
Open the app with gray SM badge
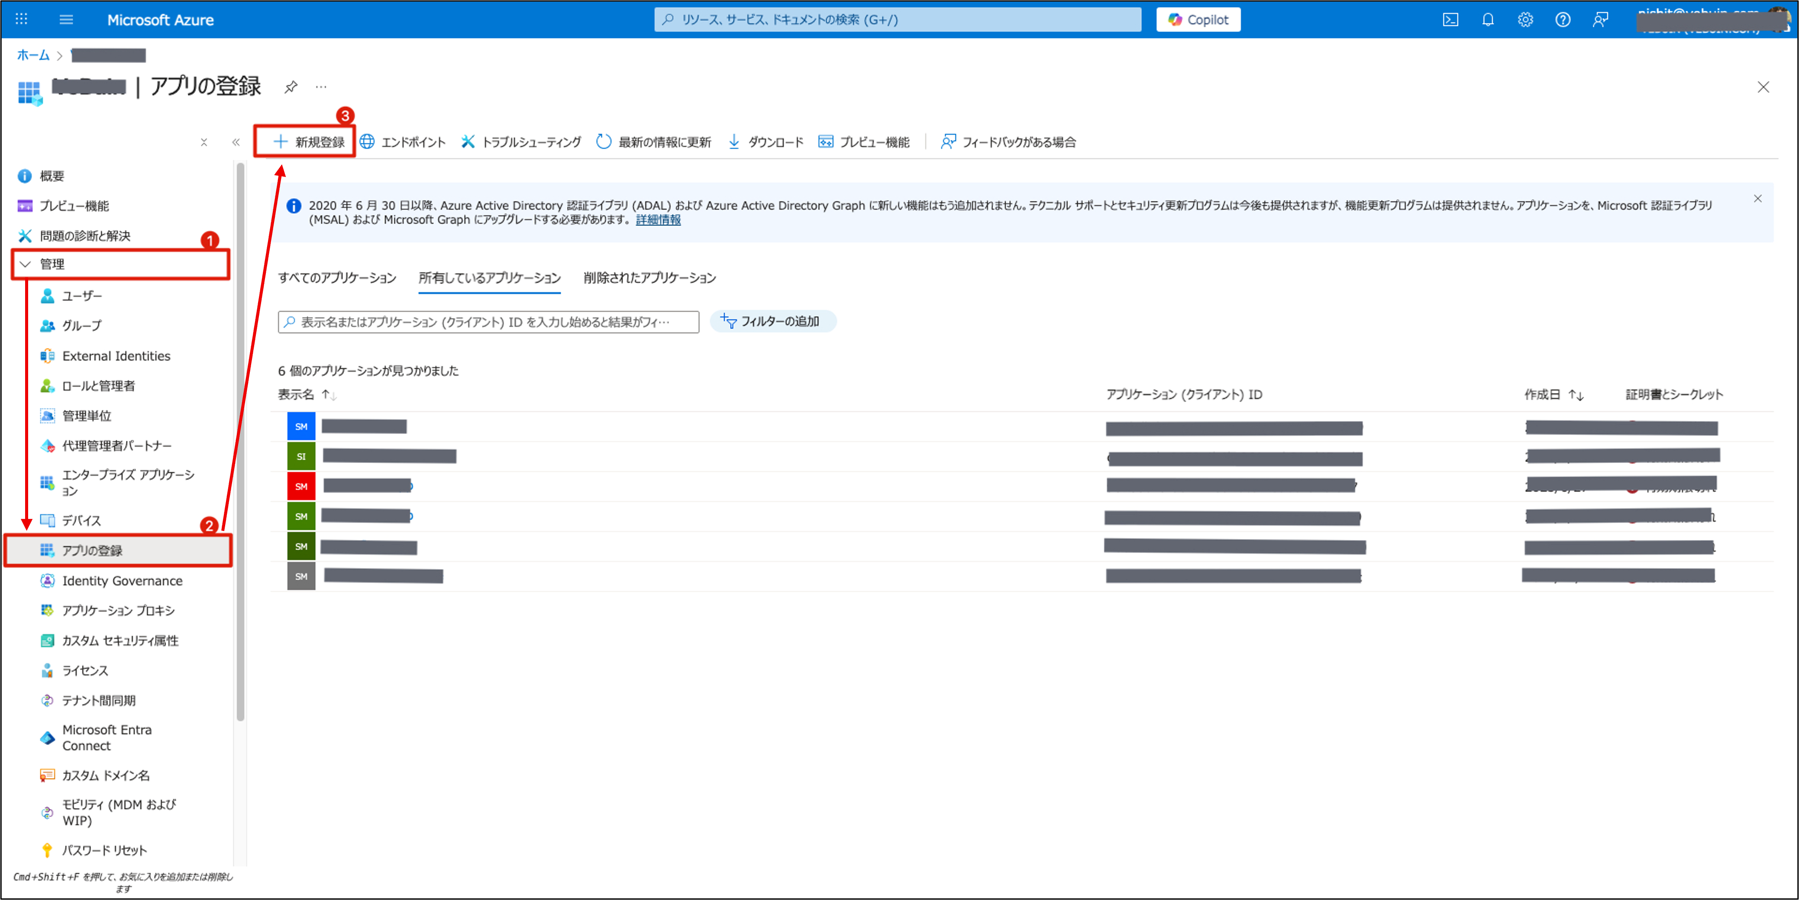383,577
